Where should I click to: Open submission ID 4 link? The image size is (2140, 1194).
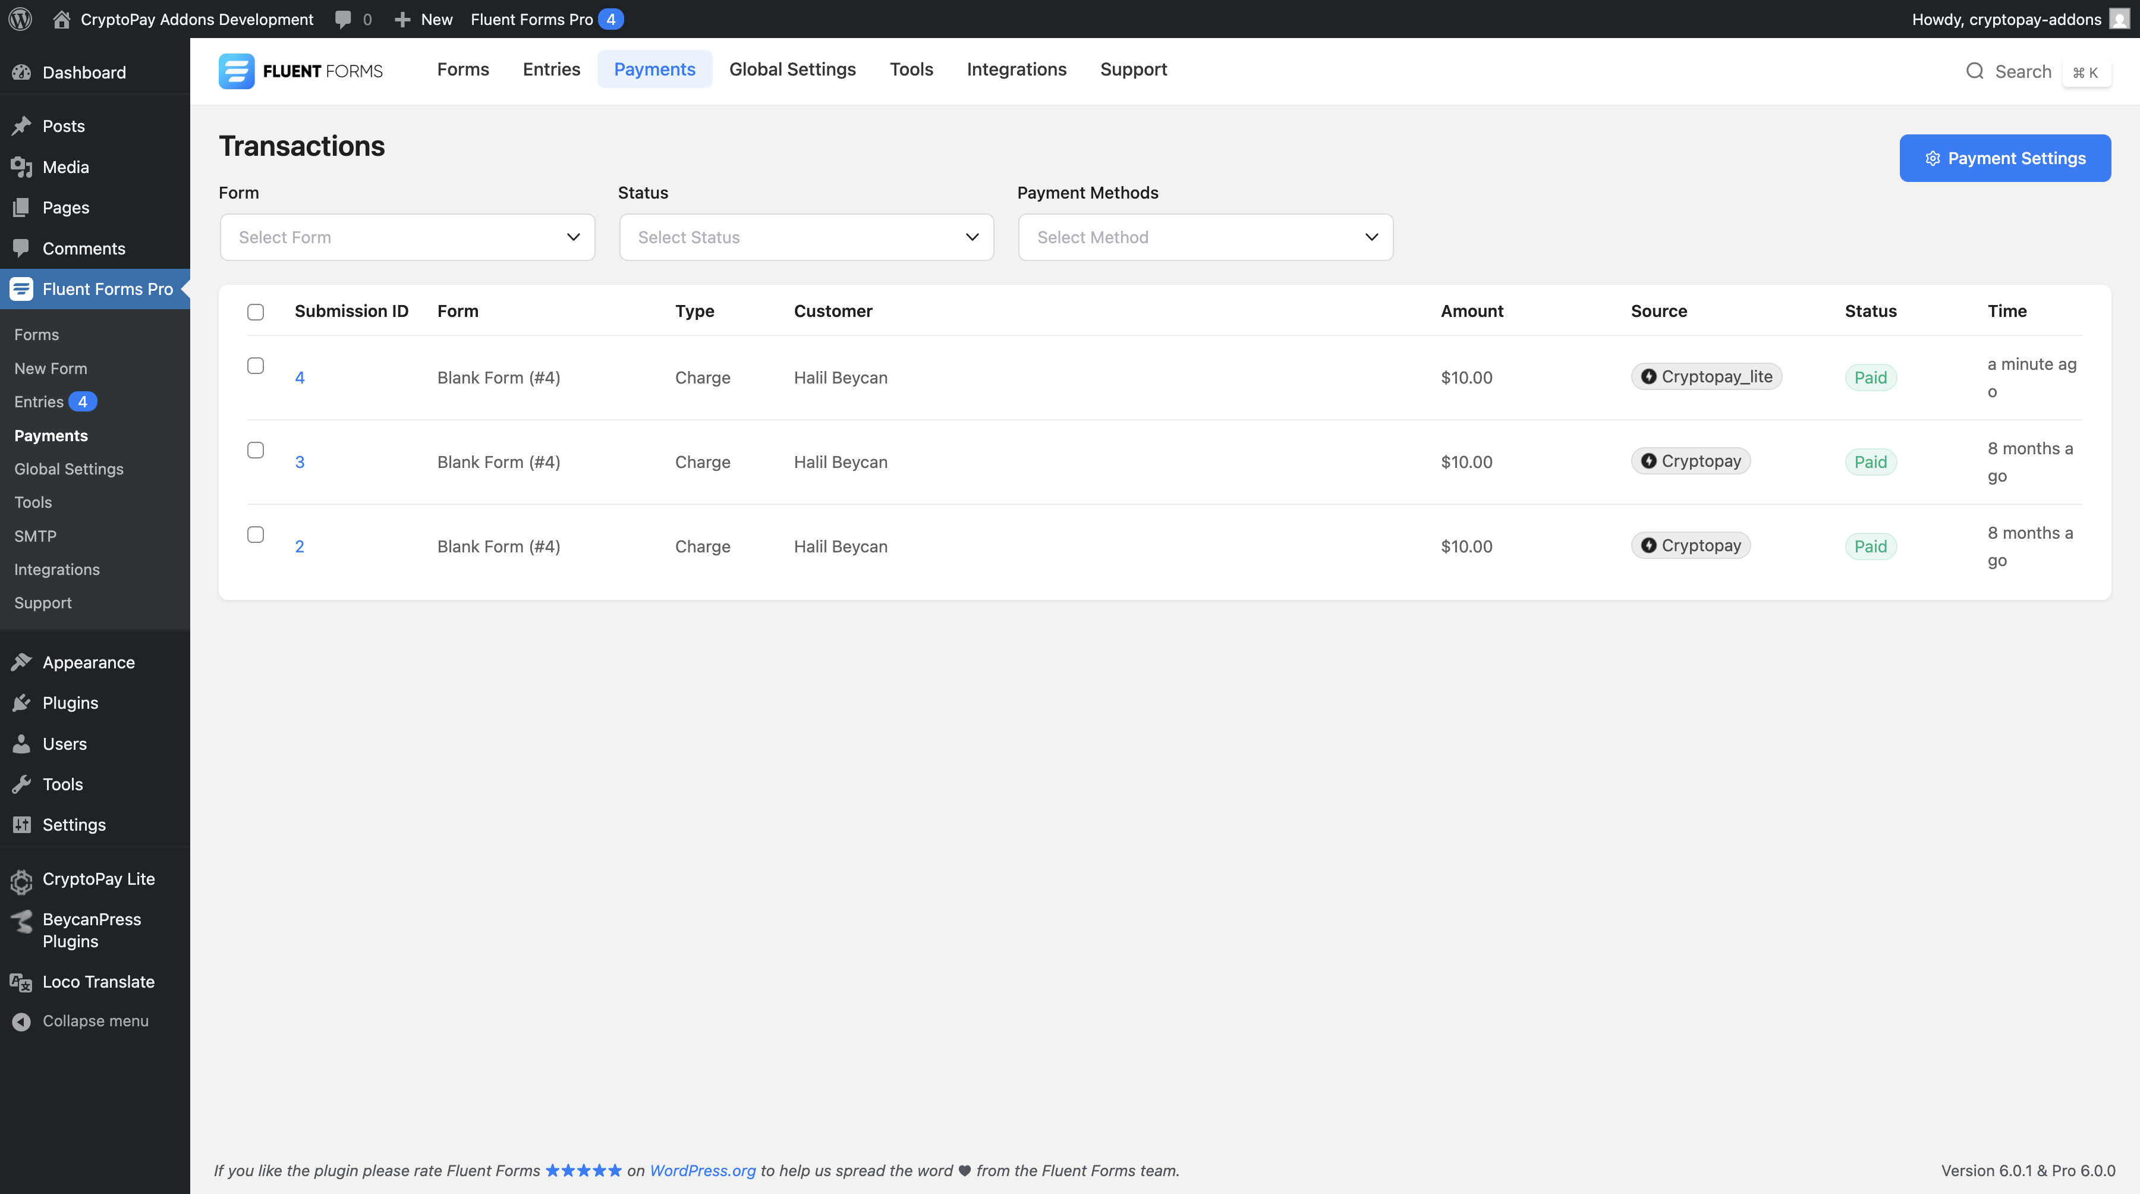[x=300, y=378]
